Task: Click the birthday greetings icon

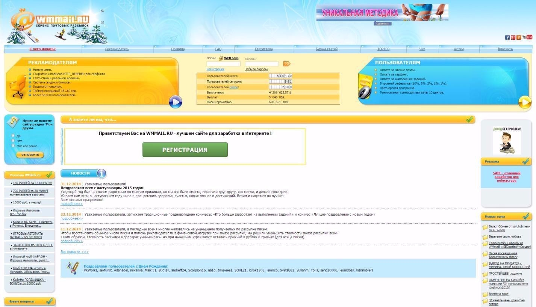Action: pyautogui.click(x=72, y=267)
